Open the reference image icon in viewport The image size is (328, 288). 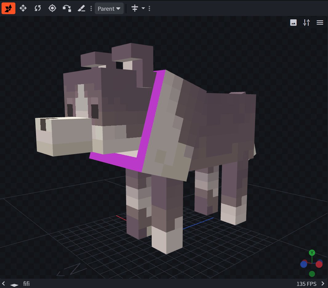(293, 22)
